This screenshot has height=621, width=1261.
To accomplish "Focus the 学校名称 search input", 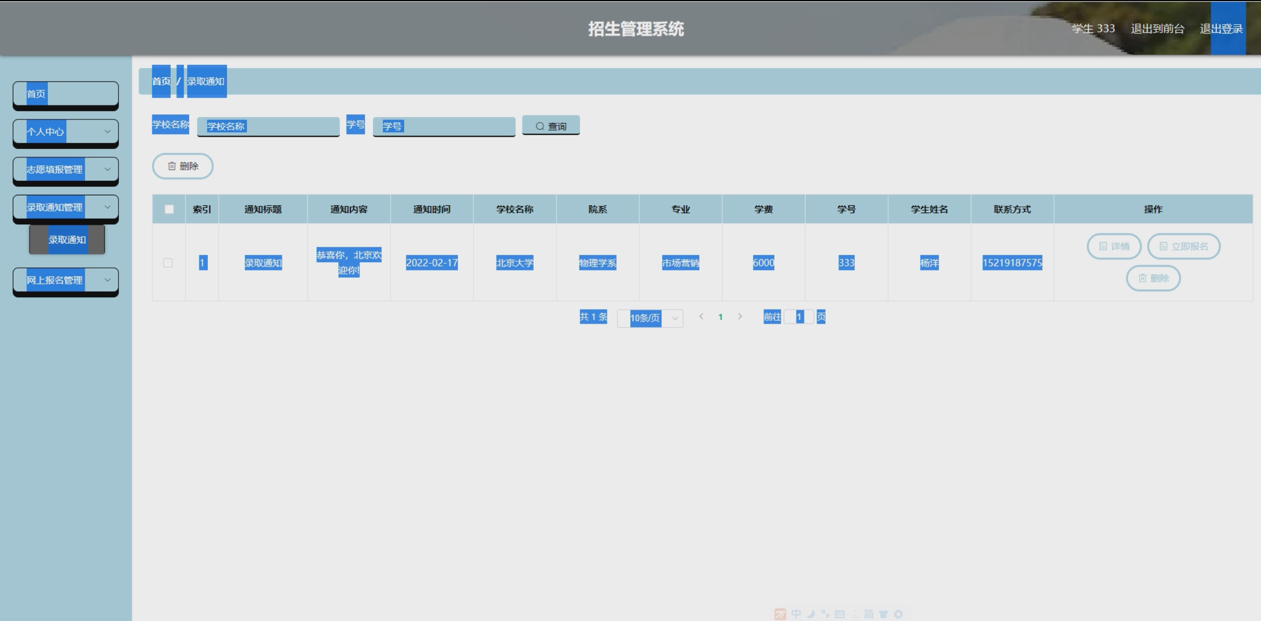I will [268, 127].
